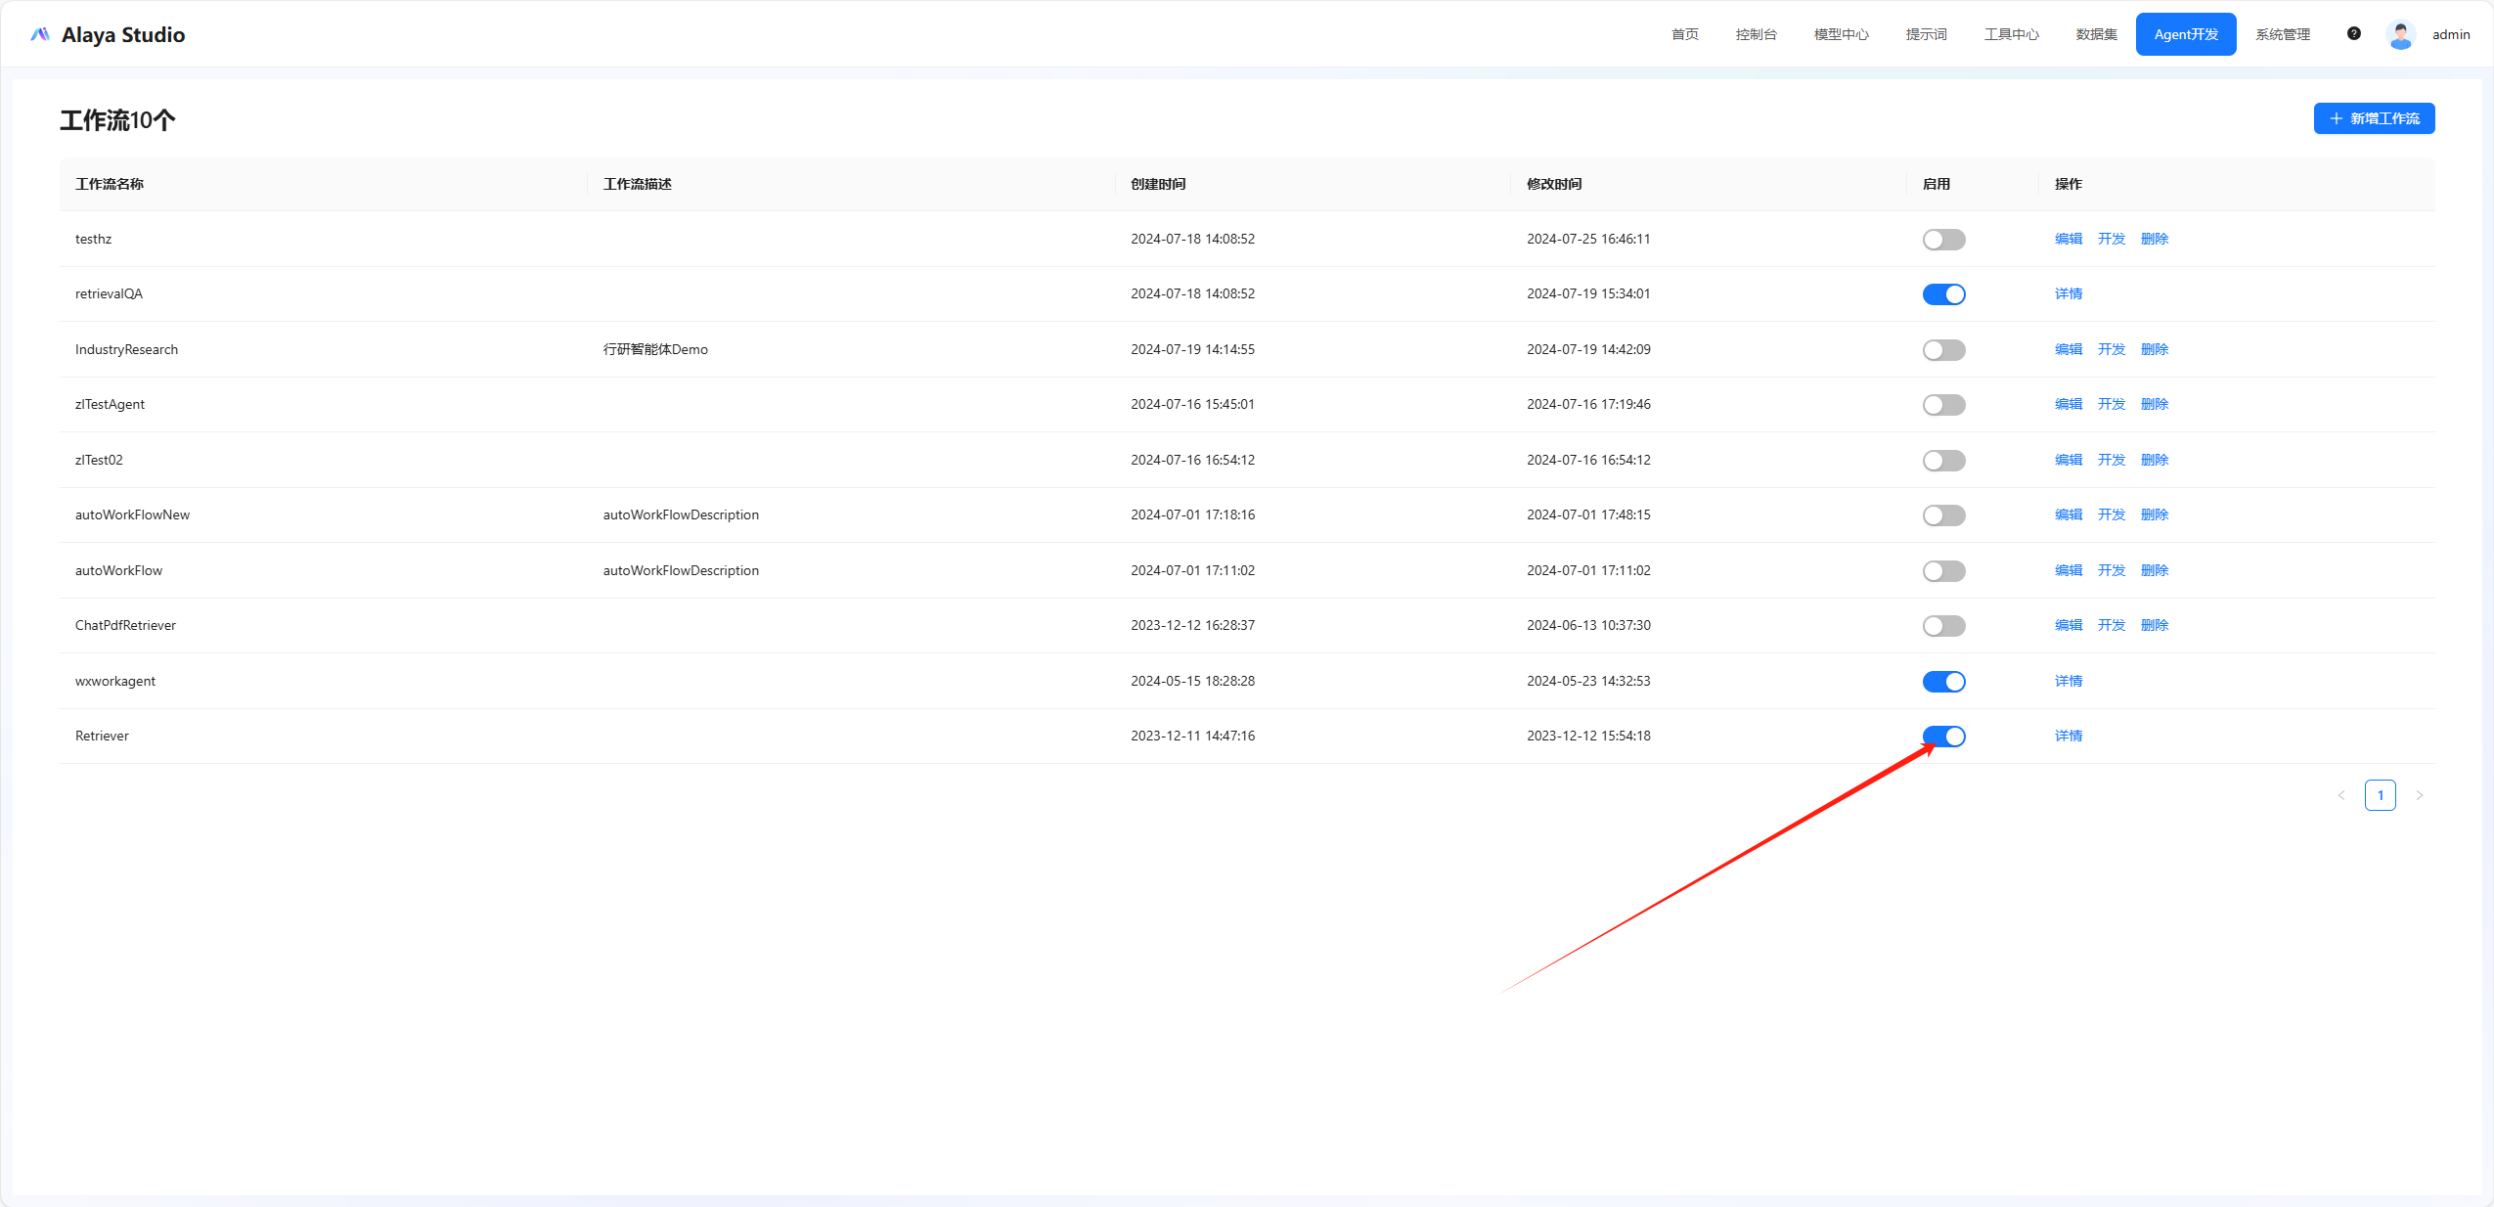Click the 新增工作流 button
Viewport: 2494px width, 1207px height.
coord(2373,118)
